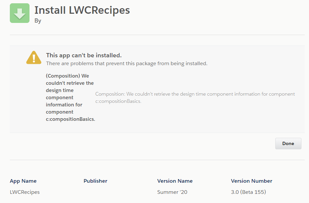The height and width of the screenshot is (203, 309).
Task: Click the Publisher column header
Action: click(x=95, y=181)
